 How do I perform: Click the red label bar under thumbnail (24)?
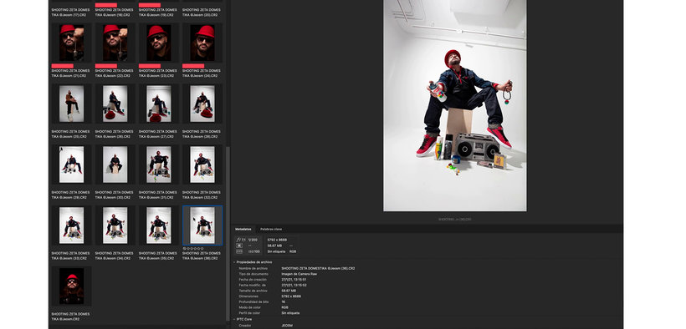[x=193, y=66]
